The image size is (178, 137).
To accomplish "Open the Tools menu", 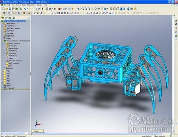I will (24, 5).
